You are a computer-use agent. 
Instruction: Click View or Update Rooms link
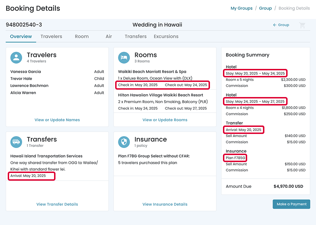point(165,120)
